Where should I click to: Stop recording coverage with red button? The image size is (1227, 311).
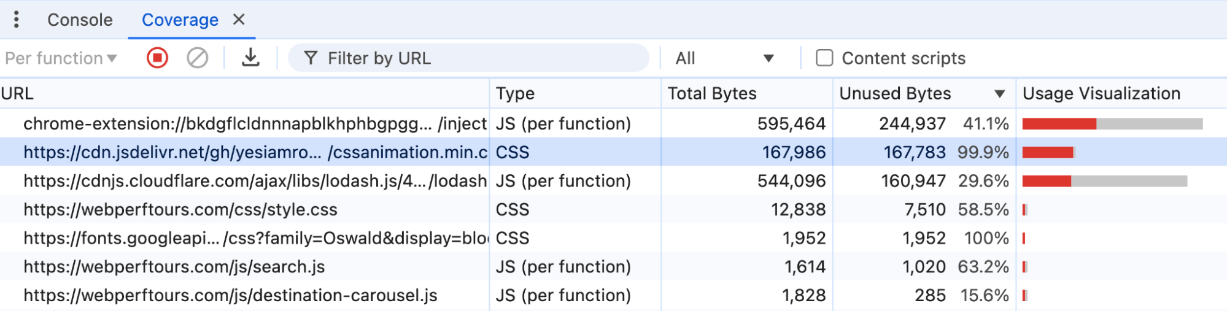point(157,58)
